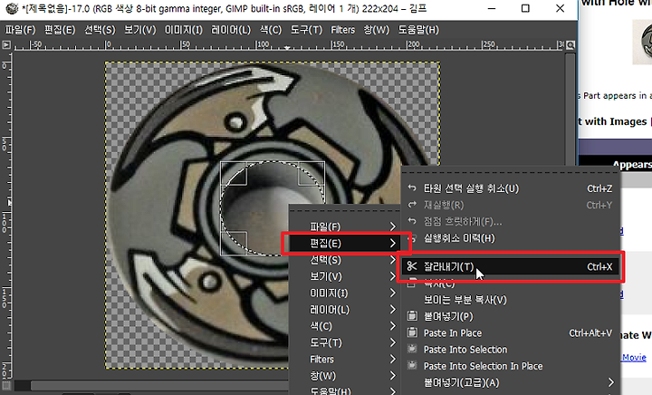Open the 이미지(I) menu in the menu bar
This screenshot has width=652, height=395.
click(183, 30)
